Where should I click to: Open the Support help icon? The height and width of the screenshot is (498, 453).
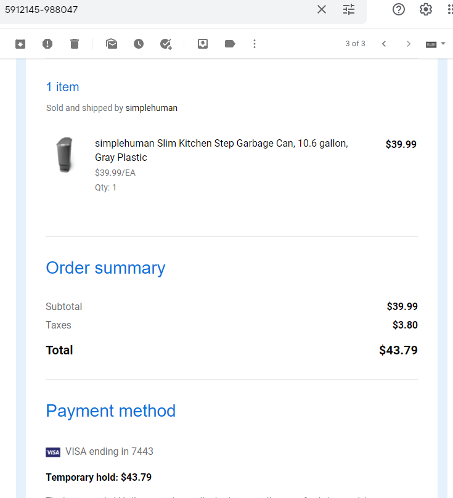coord(399,9)
